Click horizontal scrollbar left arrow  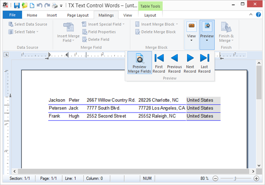(x=15, y=171)
